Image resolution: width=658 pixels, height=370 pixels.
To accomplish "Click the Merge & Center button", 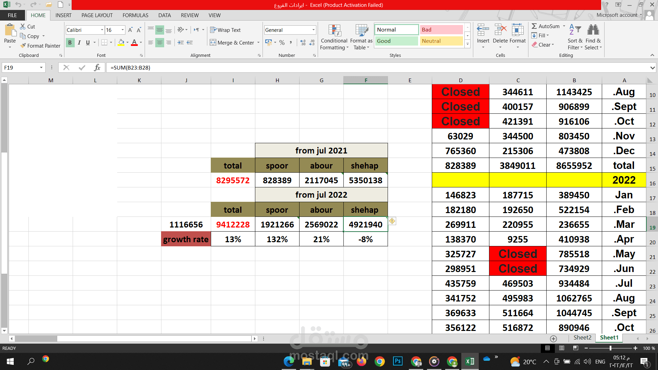I will (x=232, y=42).
